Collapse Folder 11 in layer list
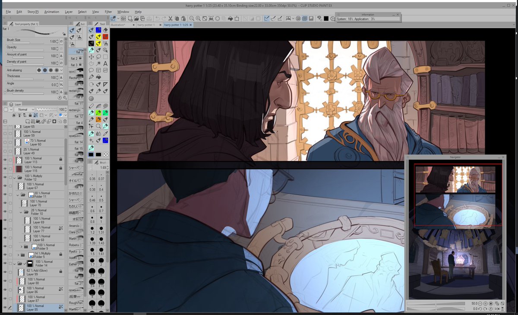Screen dimensions: 518x315 point(18,195)
